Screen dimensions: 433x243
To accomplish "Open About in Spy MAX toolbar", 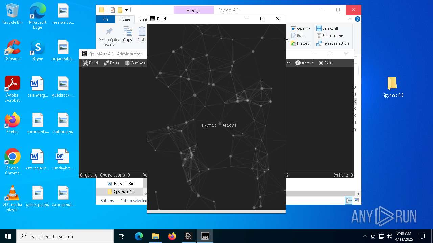I will pos(304,63).
